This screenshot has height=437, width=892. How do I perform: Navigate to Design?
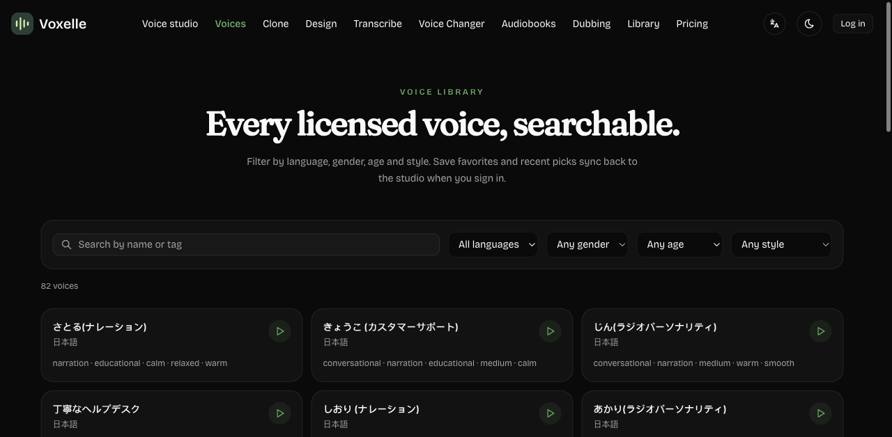pyautogui.click(x=321, y=24)
